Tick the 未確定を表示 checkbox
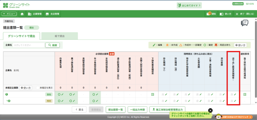This screenshot has height=120, width=257. (38, 88)
